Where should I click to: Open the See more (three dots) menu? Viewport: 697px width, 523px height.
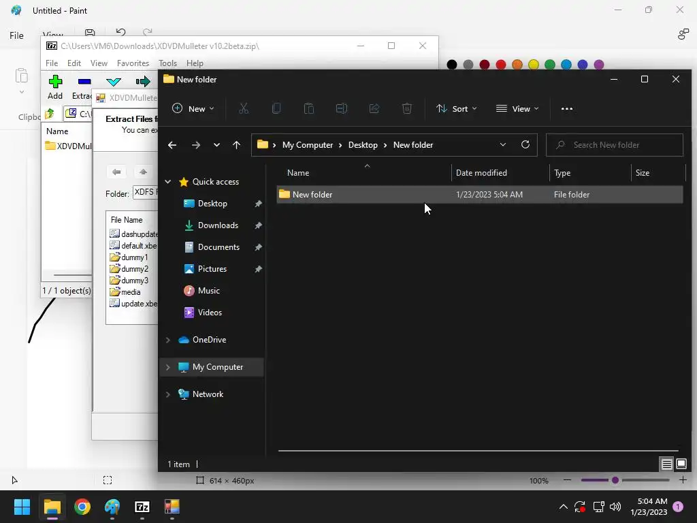tap(567, 109)
